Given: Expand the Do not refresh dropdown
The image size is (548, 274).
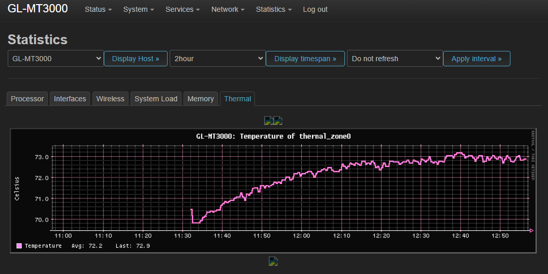Looking at the screenshot, I should click(x=395, y=59).
